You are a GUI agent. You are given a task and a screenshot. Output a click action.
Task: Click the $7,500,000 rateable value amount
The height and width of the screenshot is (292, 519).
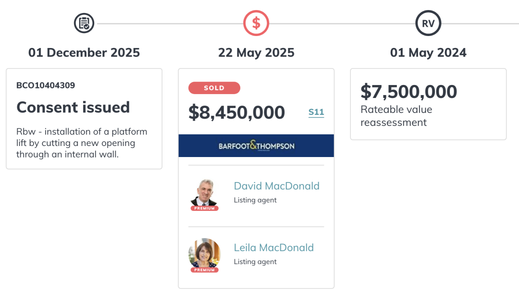tap(408, 91)
